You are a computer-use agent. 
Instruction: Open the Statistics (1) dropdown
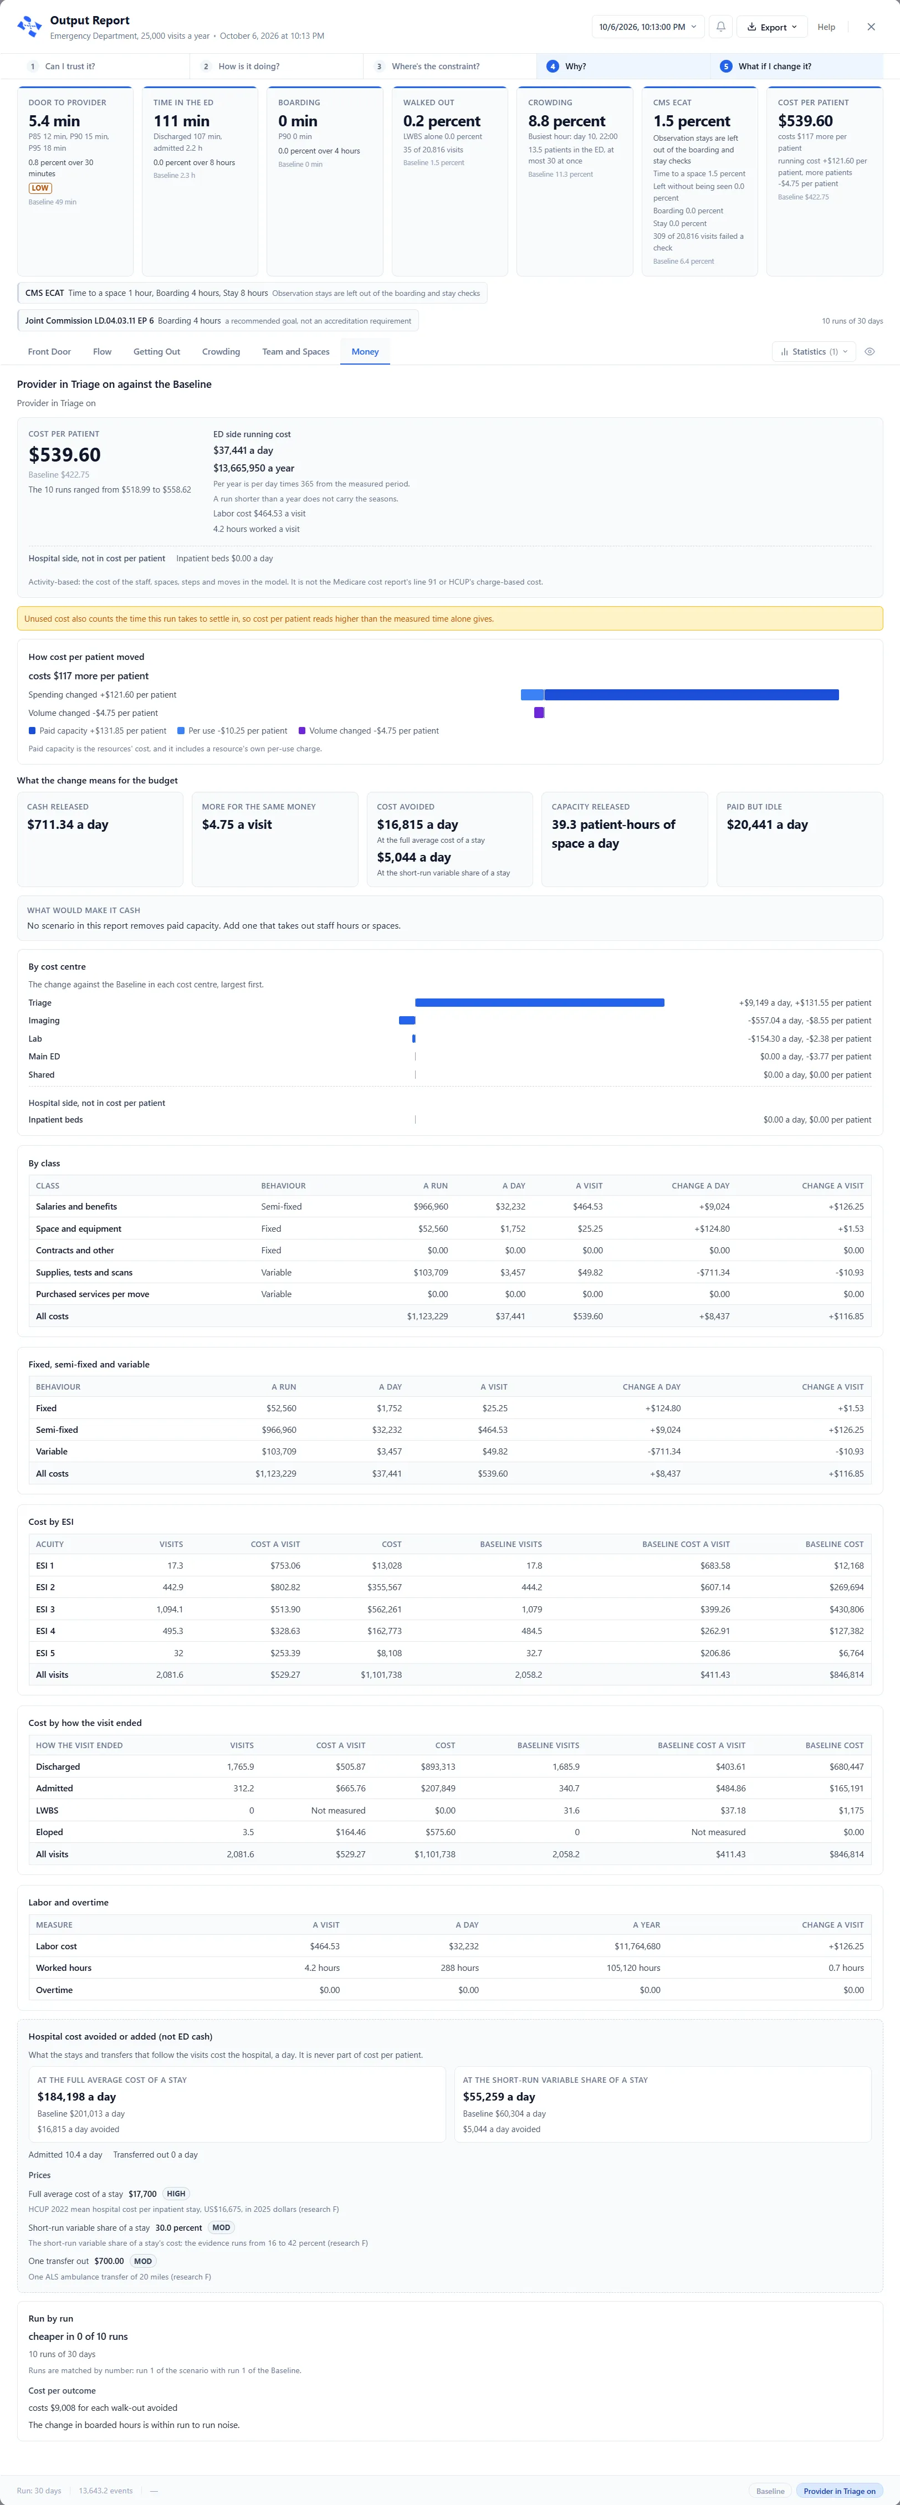(x=814, y=352)
